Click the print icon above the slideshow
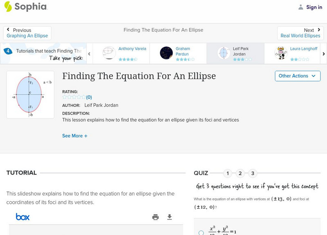Viewport: 327px width, 235px height. click(156, 217)
